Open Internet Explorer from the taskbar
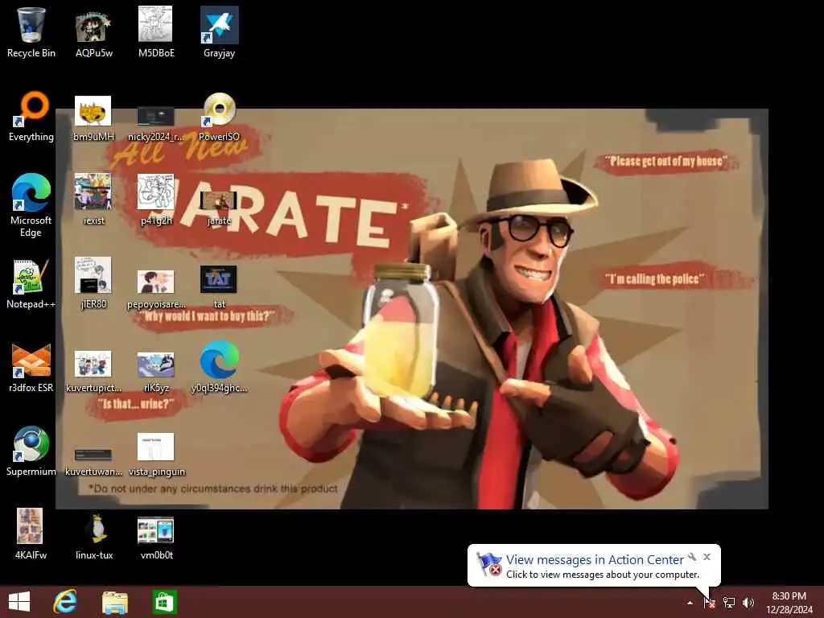Viewport: 824px width, 618px height. click(65, 602)
